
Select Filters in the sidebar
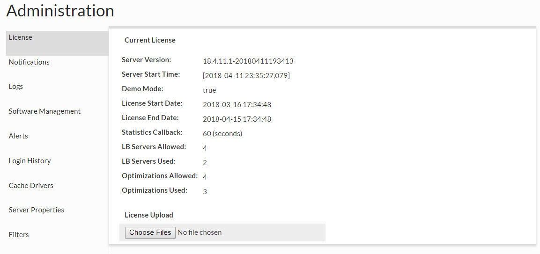[x=19, y=235]
